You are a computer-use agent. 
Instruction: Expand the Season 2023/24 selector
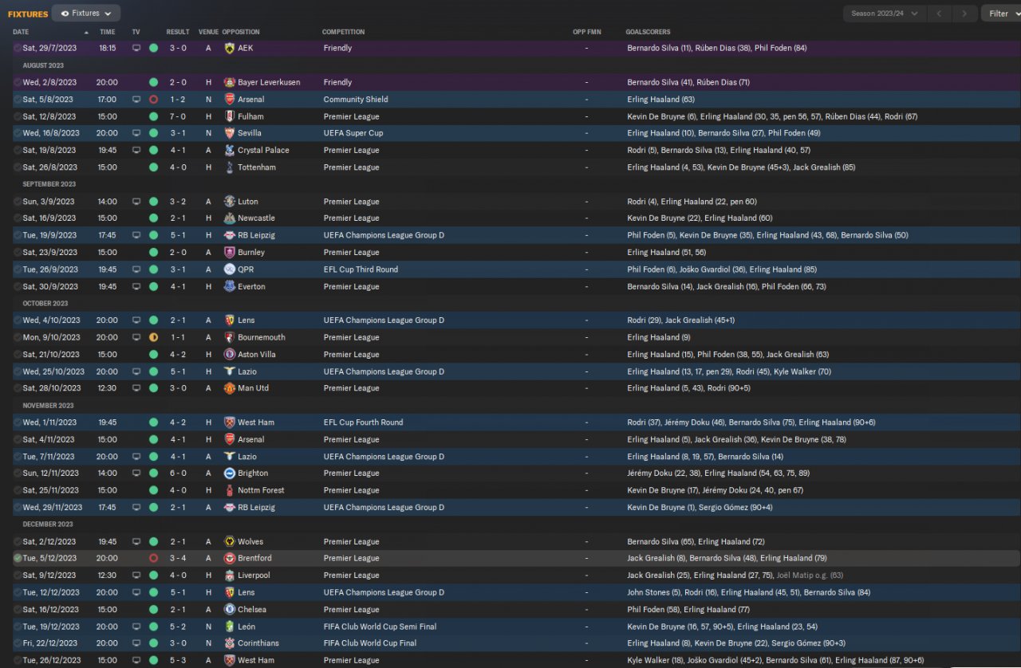[885, 14]
